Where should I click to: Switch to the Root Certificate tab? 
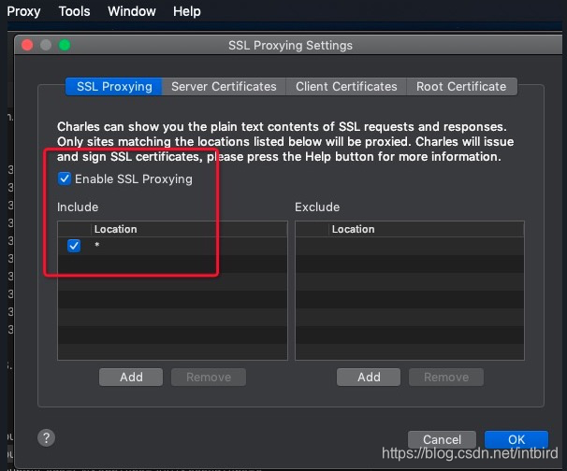[461, 87]
